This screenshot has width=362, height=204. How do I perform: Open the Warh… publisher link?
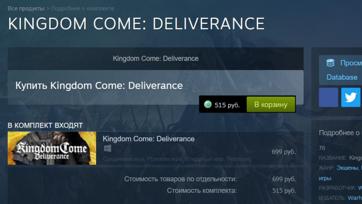click(355, 198)
